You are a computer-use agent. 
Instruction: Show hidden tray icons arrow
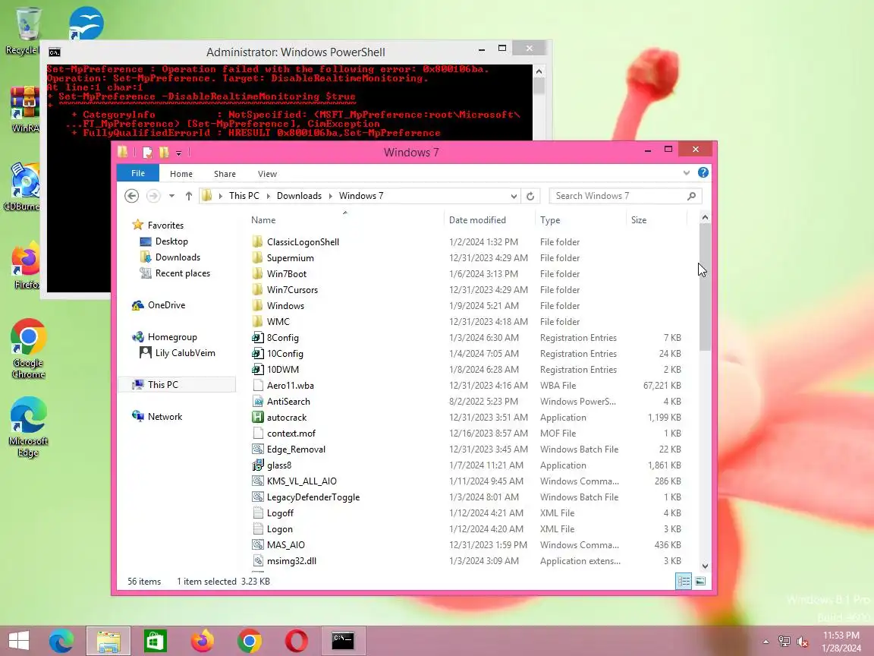click(x=766, y=642)
